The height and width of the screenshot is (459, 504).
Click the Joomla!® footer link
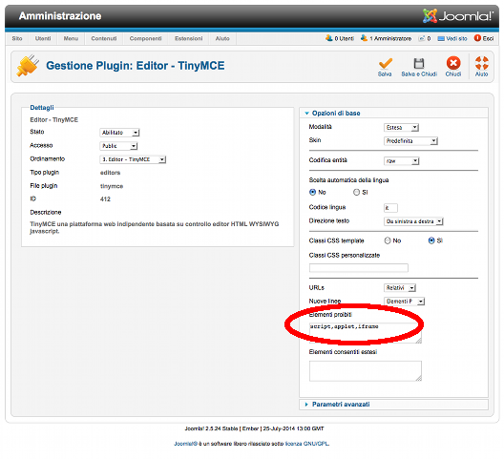coord(185,444)
